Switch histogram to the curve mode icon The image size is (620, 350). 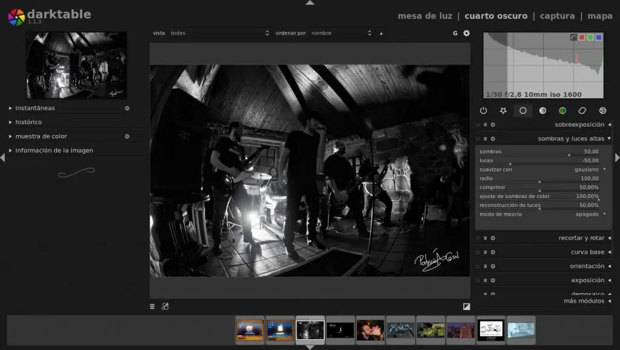coord(573,37)
